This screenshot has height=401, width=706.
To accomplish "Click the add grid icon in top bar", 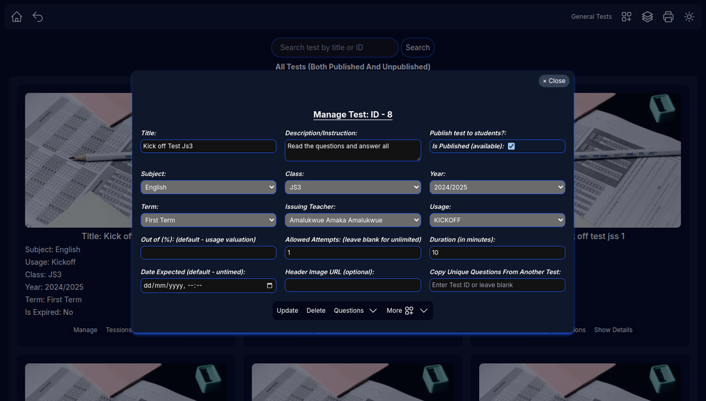I will (x=626, y=17).
